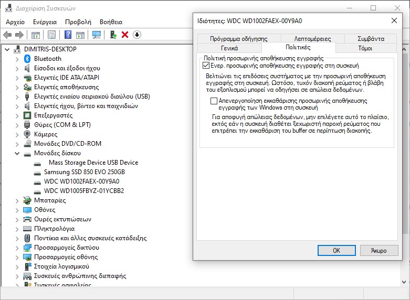Click the Οθόνες monitor icon
Screen dimensions: 410x300
pyautogui.click(x=27, y=210)
